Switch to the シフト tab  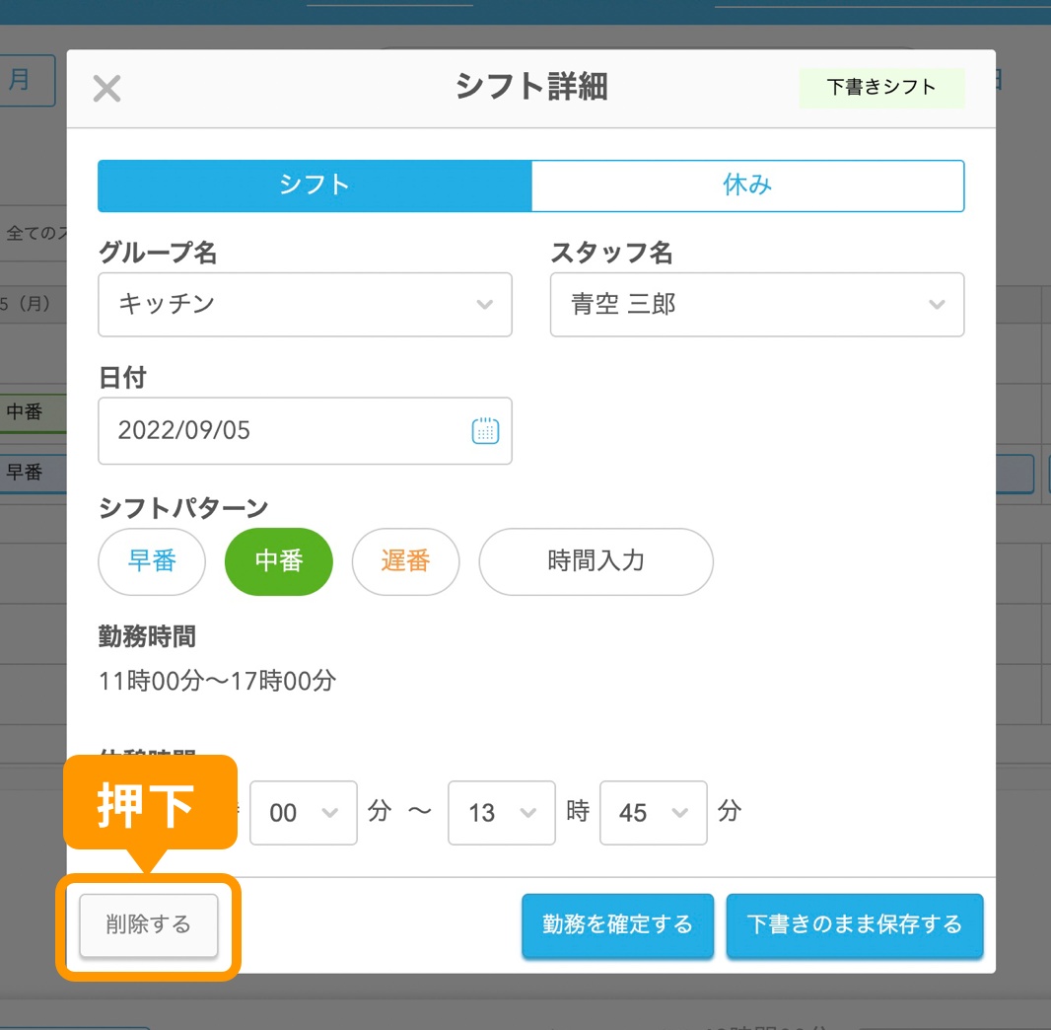tap(314, 185)
